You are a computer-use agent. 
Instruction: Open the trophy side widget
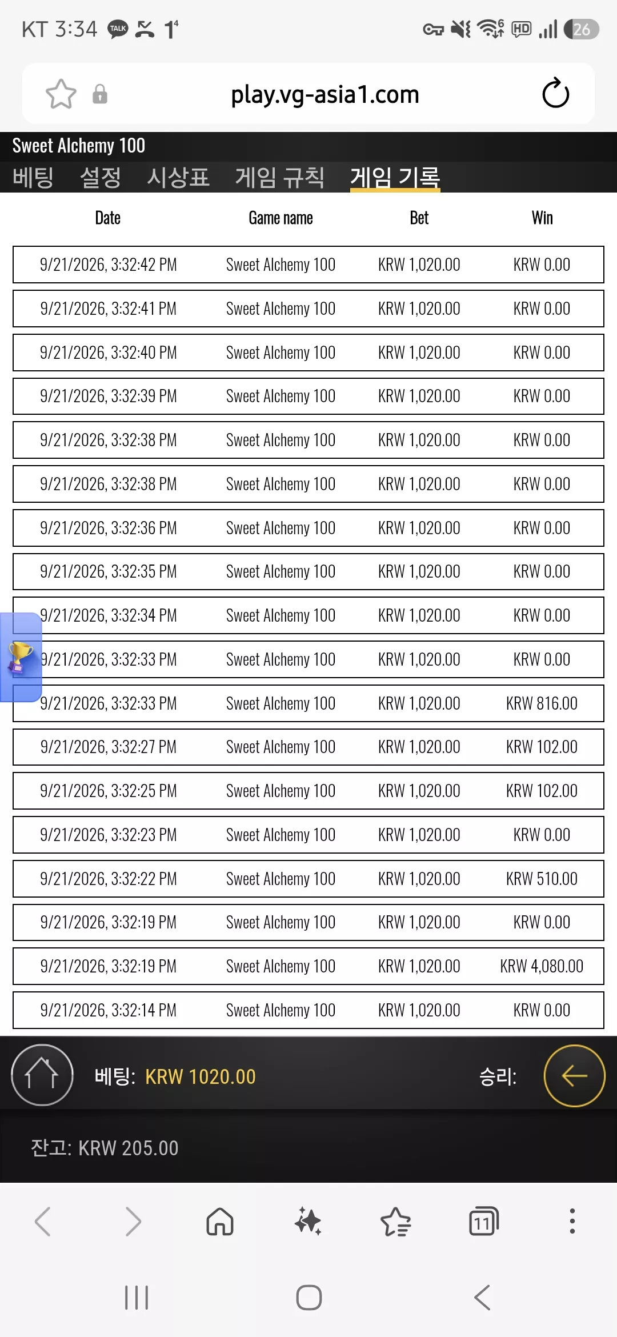click(21, 657)
